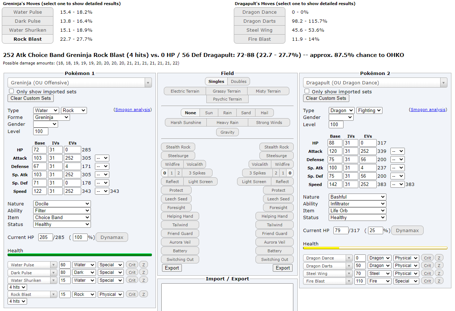Edit Steel Wing base power field

(360, 274)
